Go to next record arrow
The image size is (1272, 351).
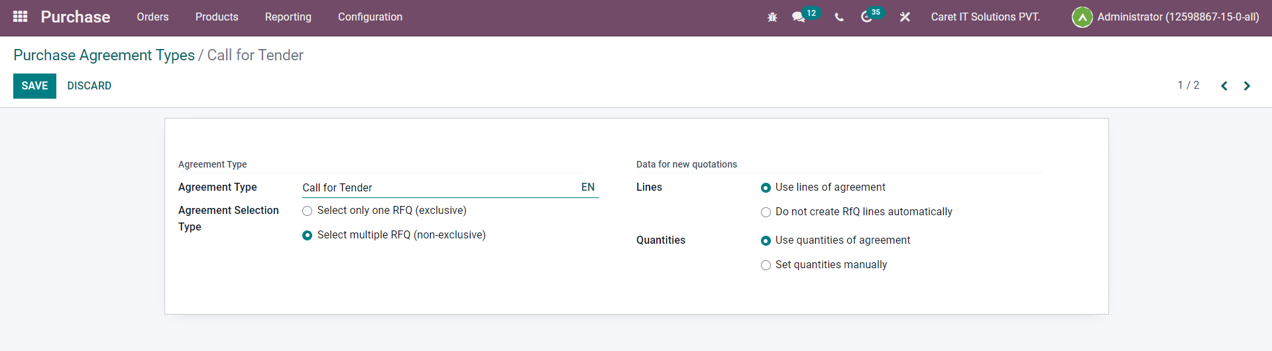click(x=1247, y=86)
